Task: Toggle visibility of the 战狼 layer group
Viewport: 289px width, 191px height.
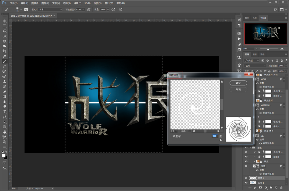Action: point(246,148)
